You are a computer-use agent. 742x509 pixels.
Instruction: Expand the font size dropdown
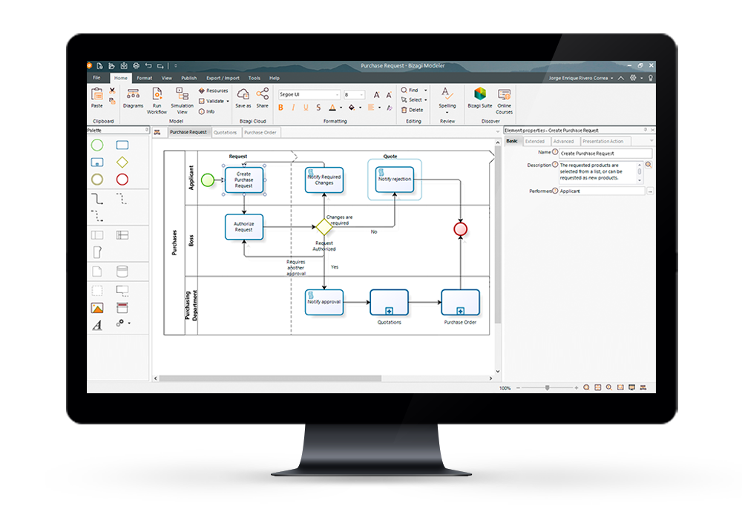click(362, 95)
